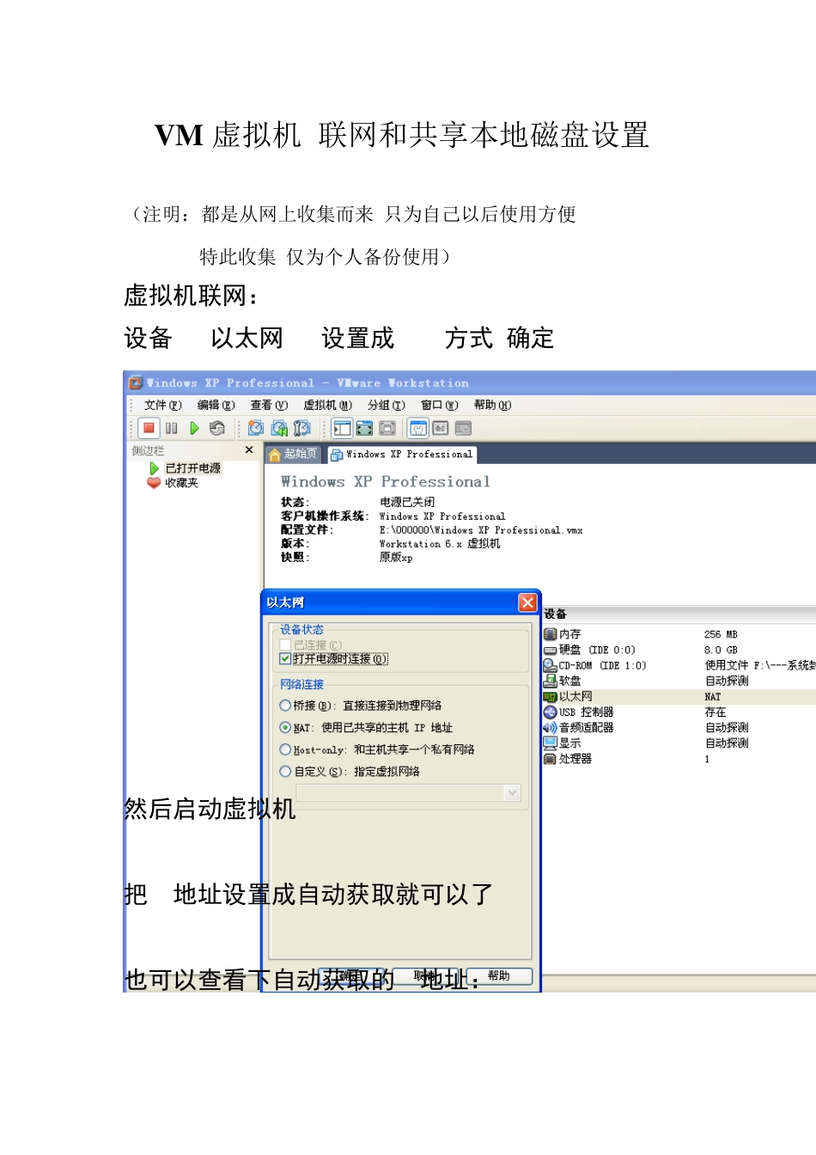Click the 8.0 GB hard disk value

coord(721,651)
